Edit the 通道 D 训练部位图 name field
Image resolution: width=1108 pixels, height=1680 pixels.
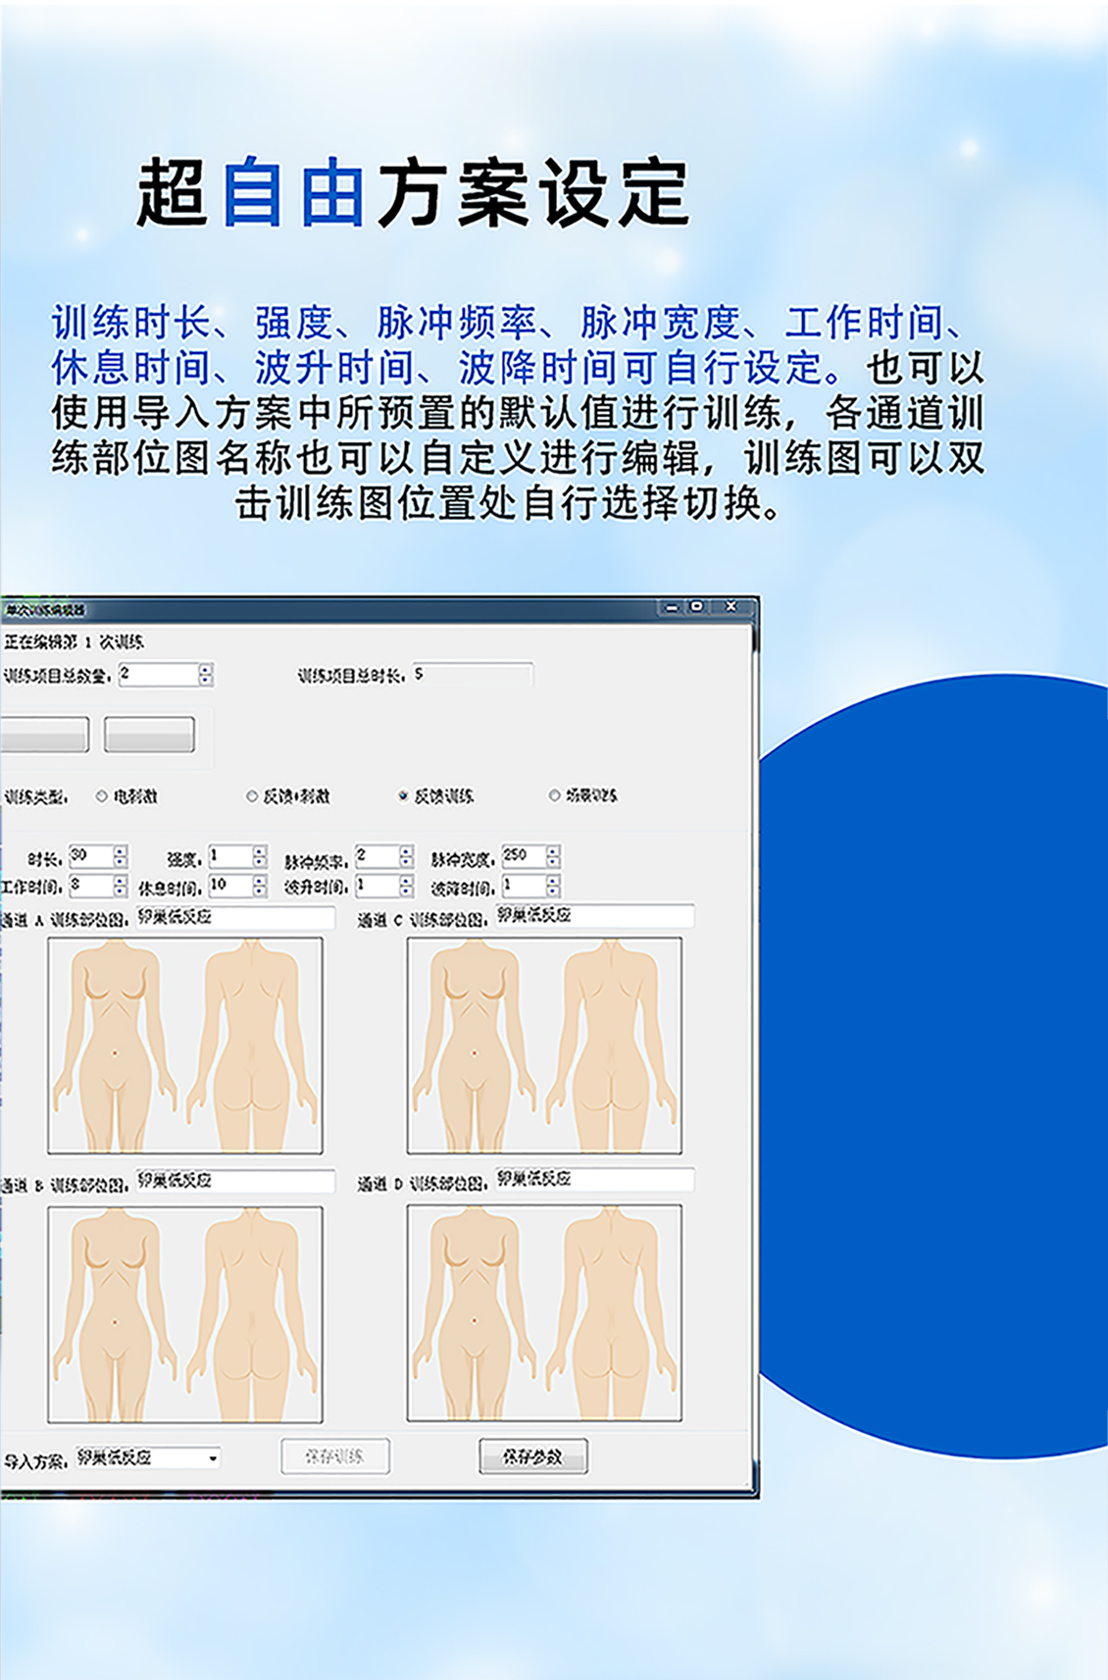click(594, 1180)
